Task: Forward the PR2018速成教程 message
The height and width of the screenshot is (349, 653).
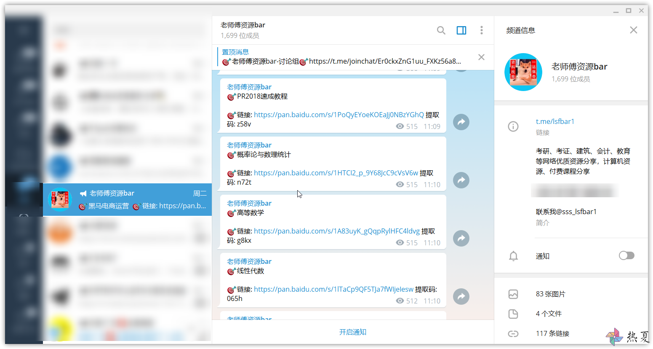Action: point(461,122)
